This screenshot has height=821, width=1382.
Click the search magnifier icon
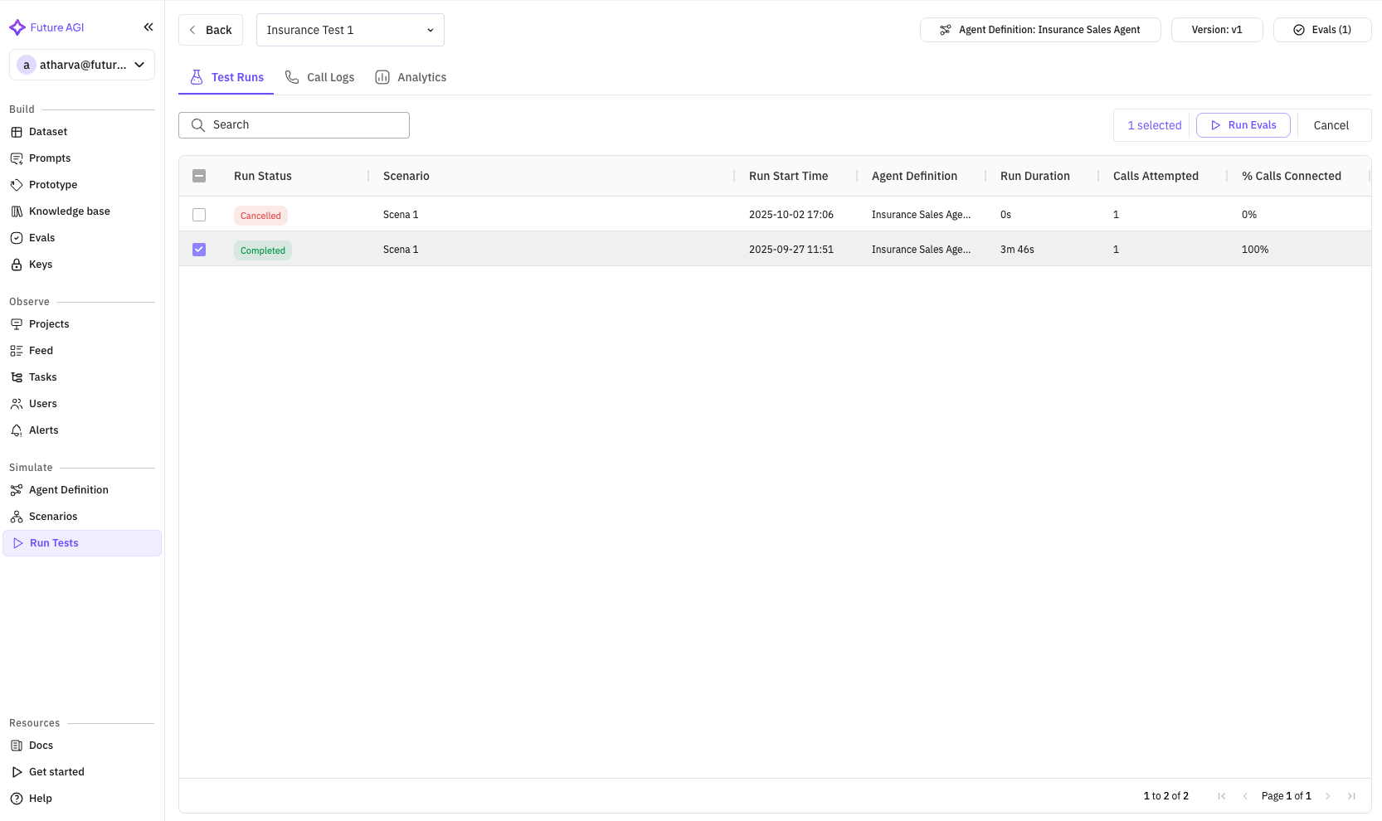pyautogui.click(x=198, y=125)
